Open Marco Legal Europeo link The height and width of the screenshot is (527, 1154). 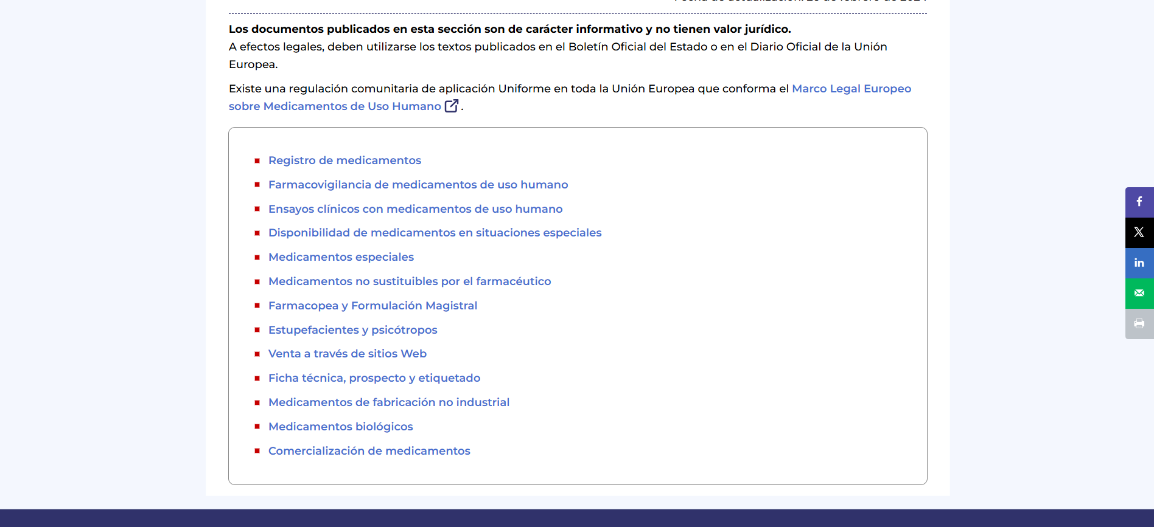click(x=852, y=89)
